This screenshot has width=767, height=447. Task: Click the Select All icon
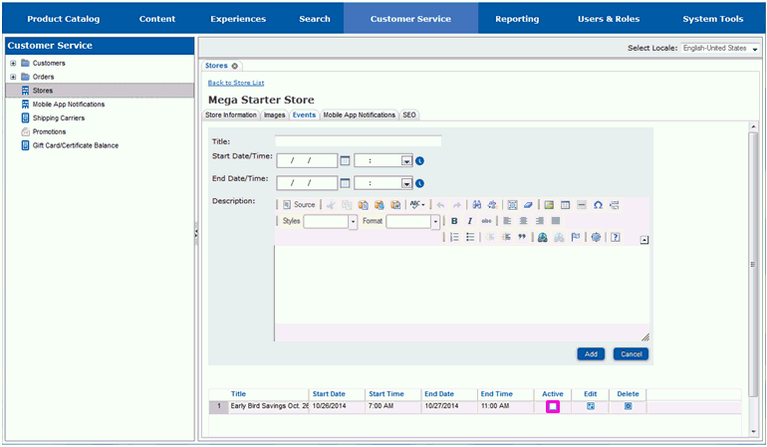(x=512, y=205)
